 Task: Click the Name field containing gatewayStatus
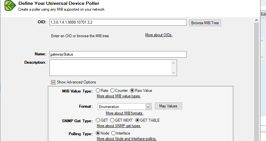point(118,54)
